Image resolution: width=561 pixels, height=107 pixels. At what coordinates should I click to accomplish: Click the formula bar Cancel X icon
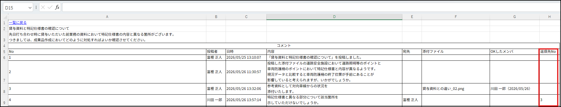coord(43,7)
